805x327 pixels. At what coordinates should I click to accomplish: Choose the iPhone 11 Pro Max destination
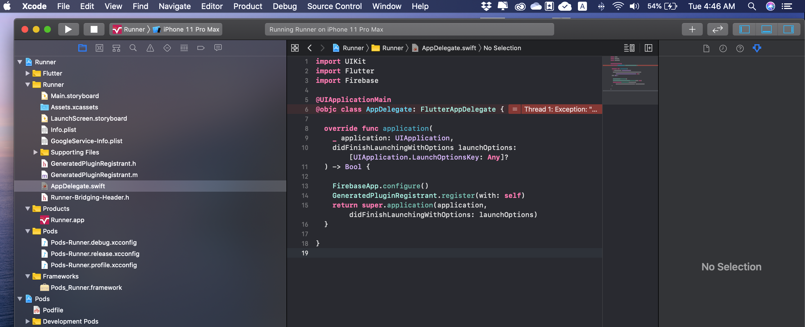coord(187,29)
